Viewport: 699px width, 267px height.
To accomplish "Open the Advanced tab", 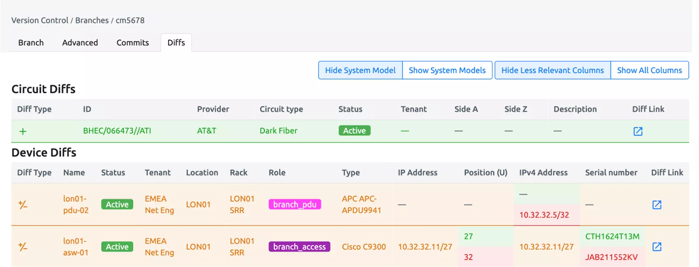I will (80, 43).
